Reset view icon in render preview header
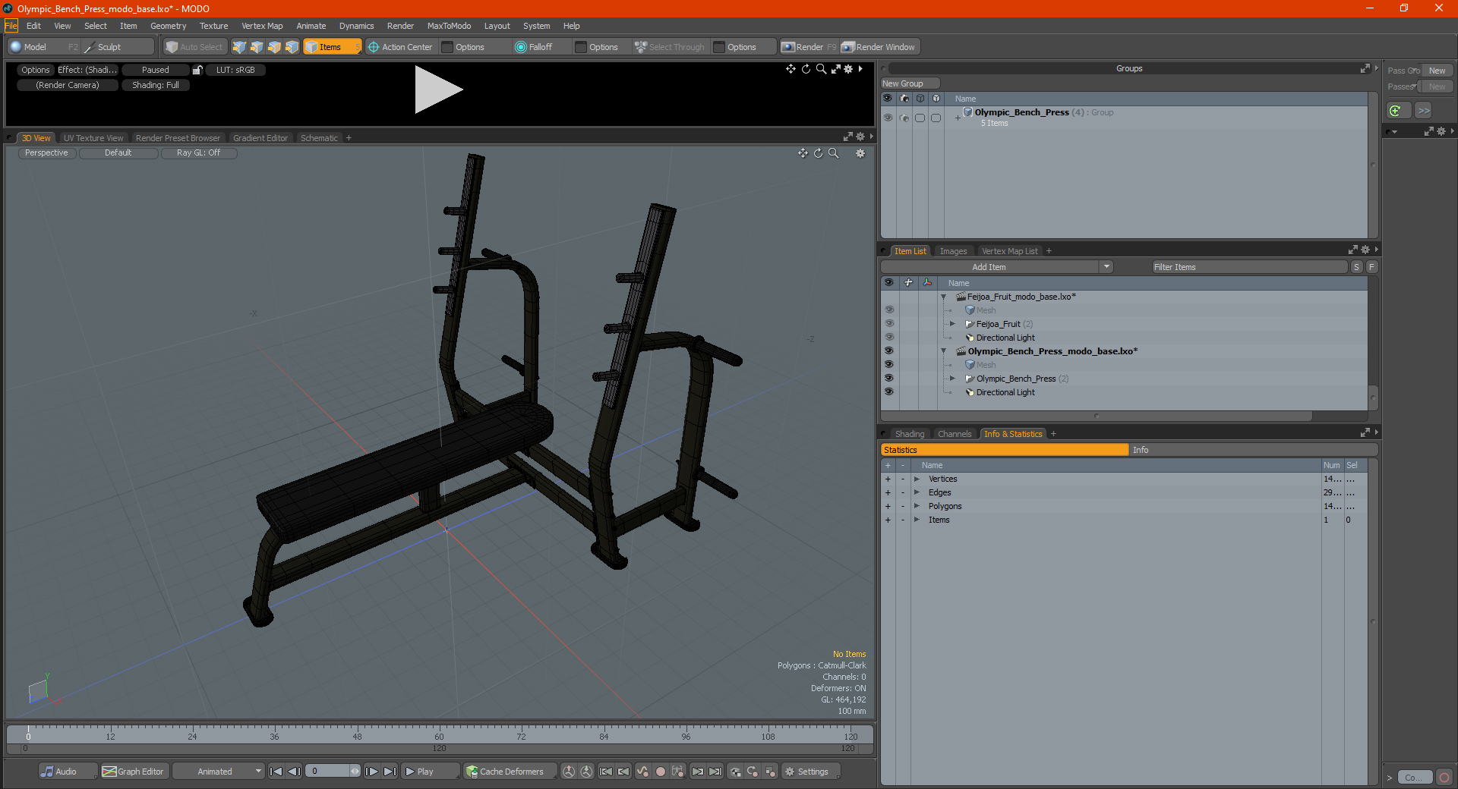Viewport: 1458px width, 789px height. (806, 69)
